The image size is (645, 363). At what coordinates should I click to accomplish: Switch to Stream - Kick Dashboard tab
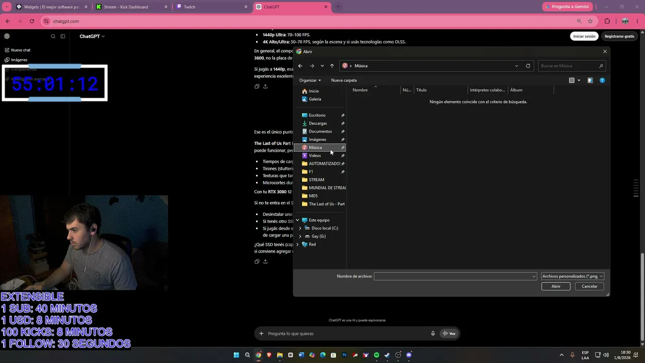(131, 7)
